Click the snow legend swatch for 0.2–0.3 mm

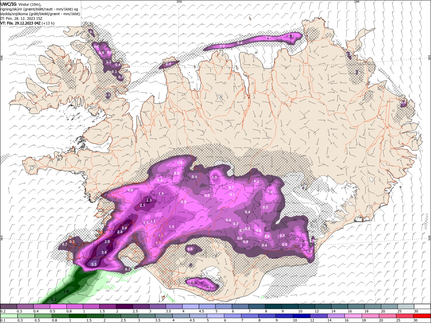[8, 306]
